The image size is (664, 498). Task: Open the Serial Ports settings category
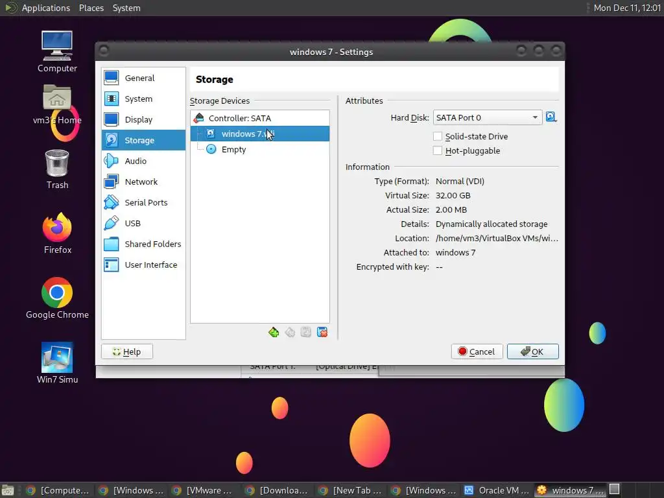point(143,202)
